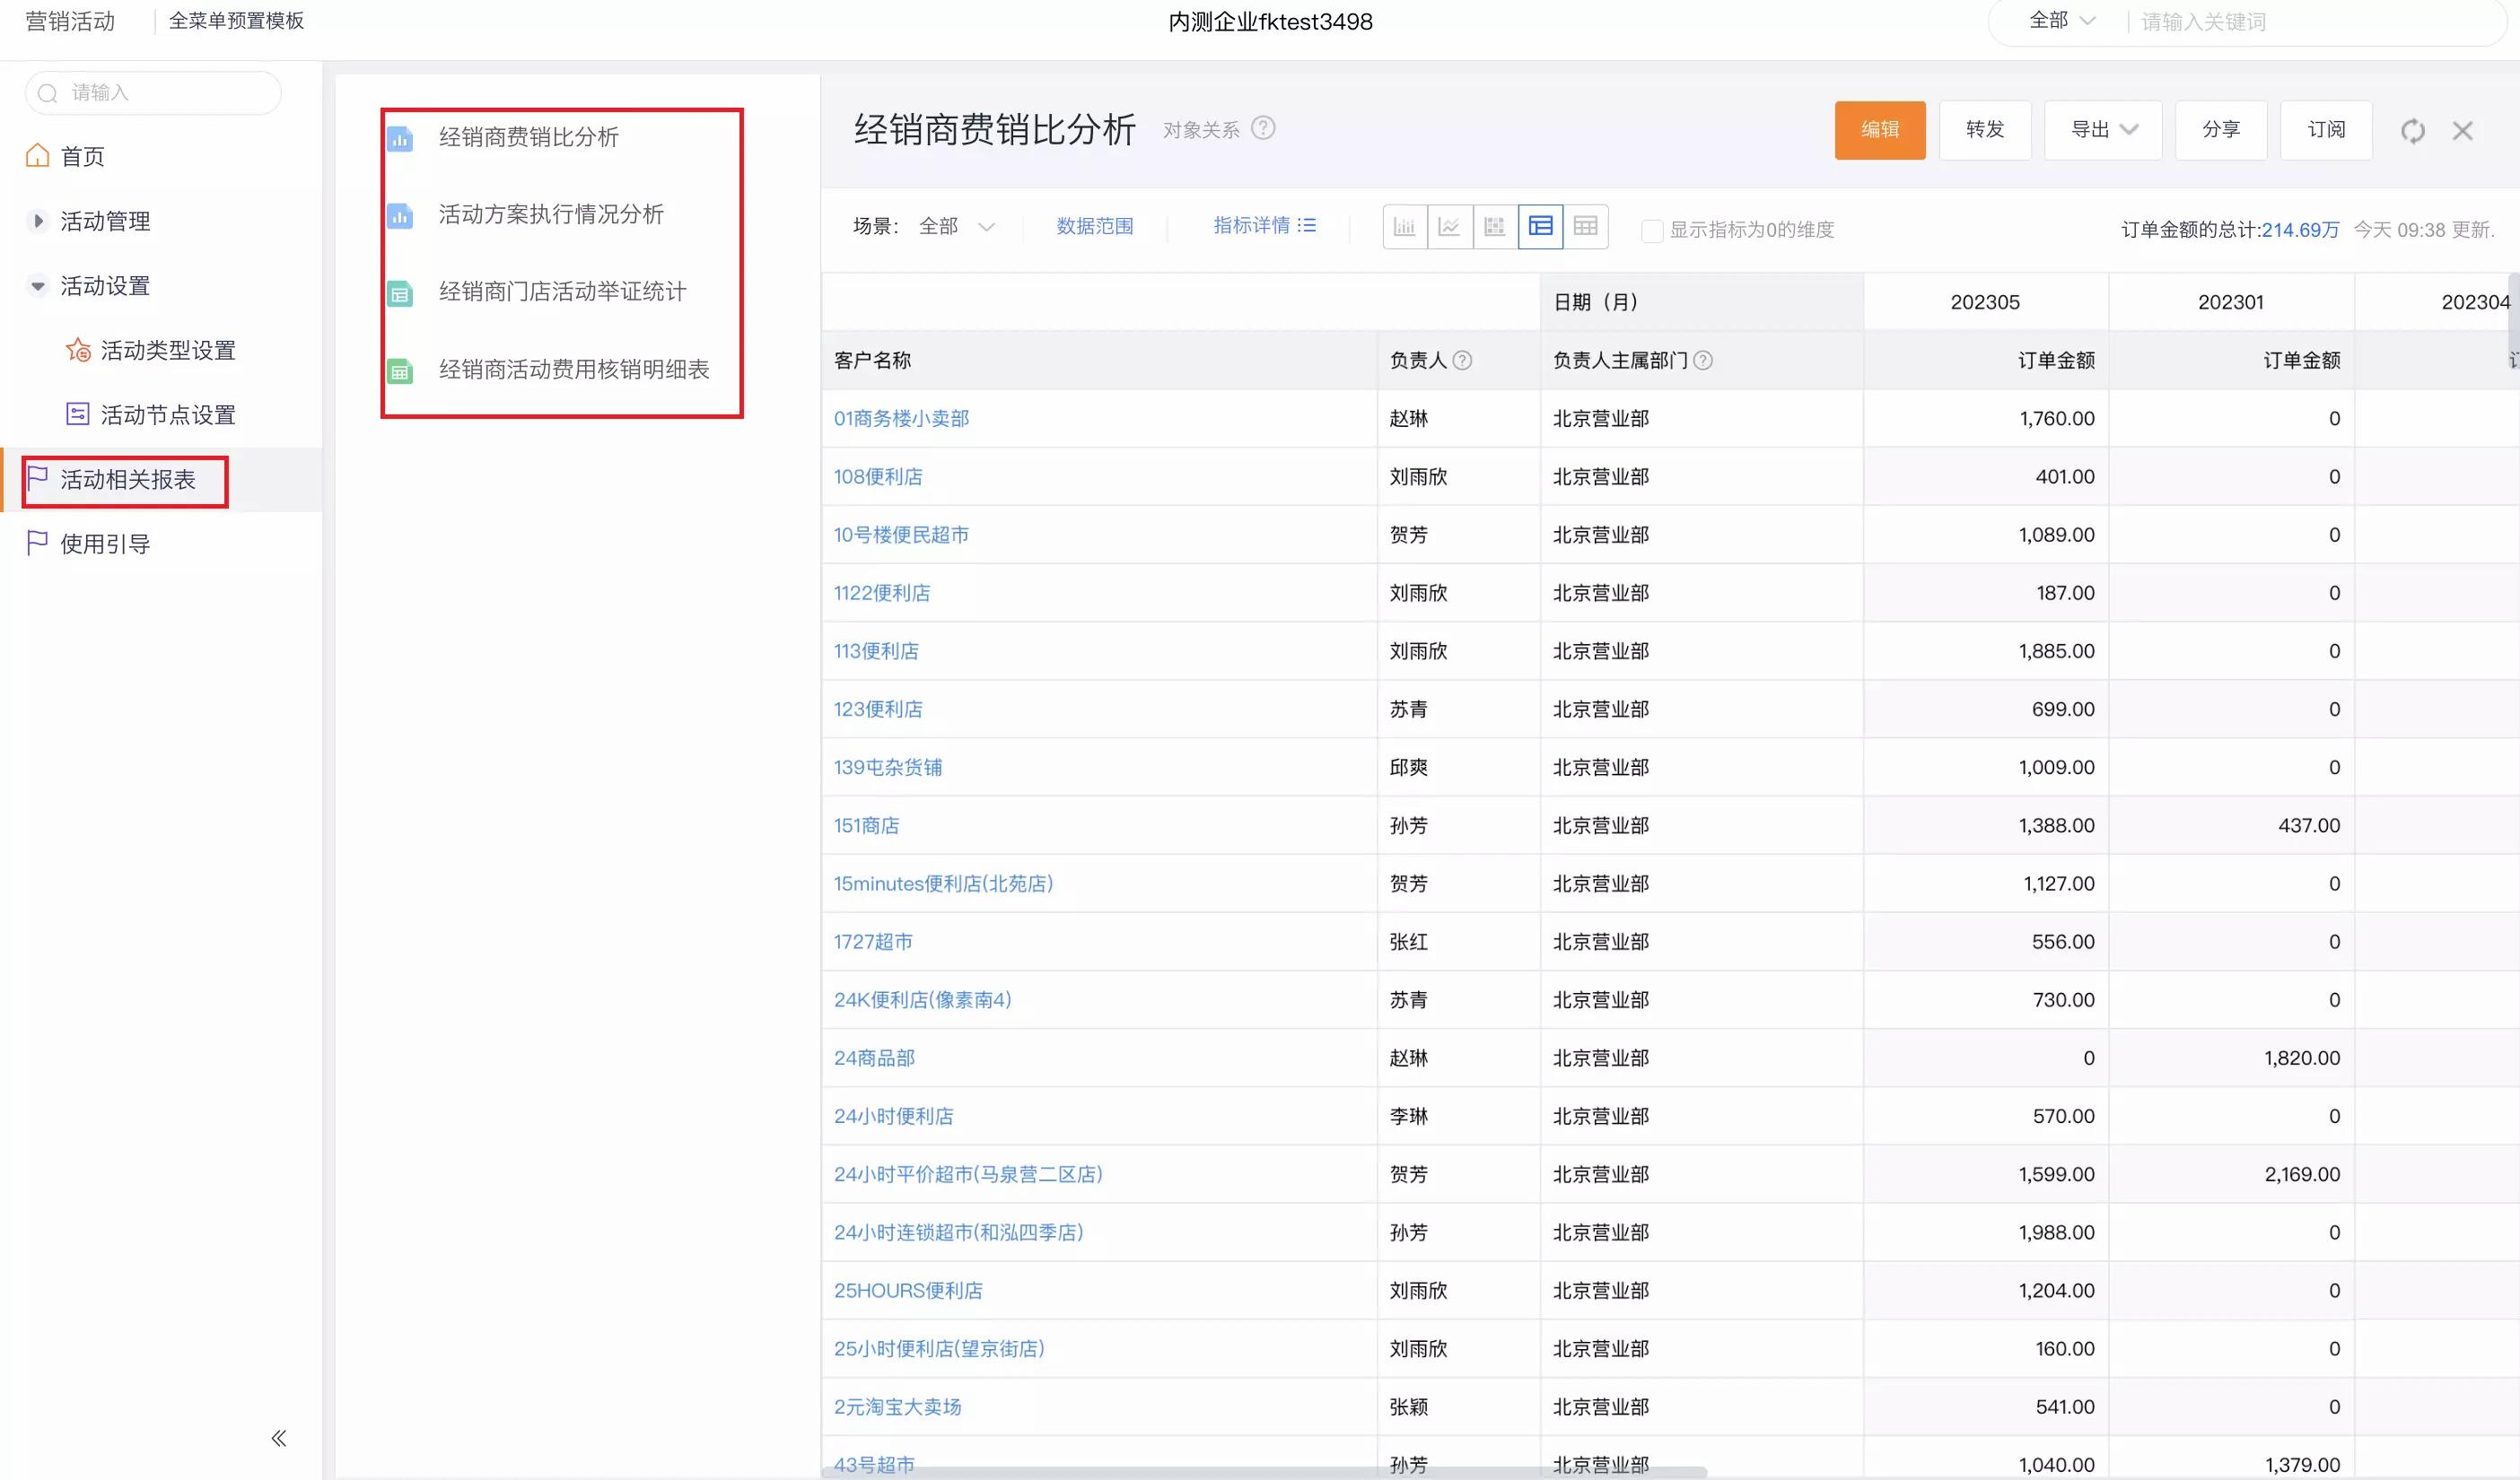Image resolution: width=2520 pixels, height=1480 pixels.
Task: Expand the 导出 export dropdown
Action: pyautogui.click(x=2102, y=129)
